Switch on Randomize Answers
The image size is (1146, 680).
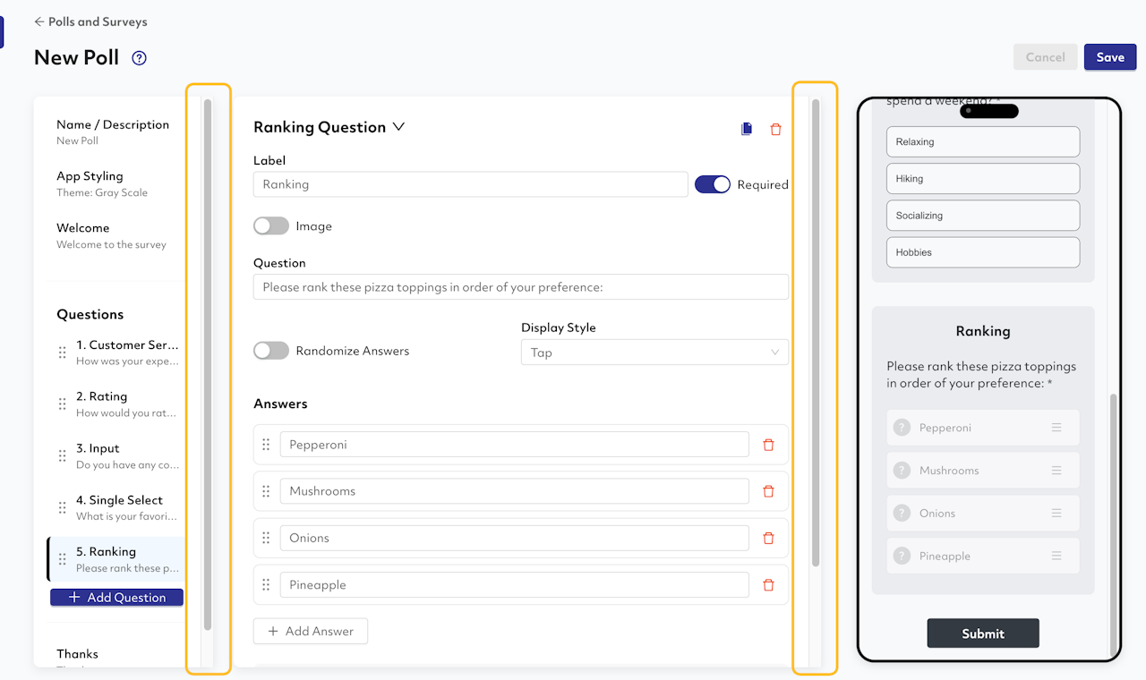[x=271, y=351]
